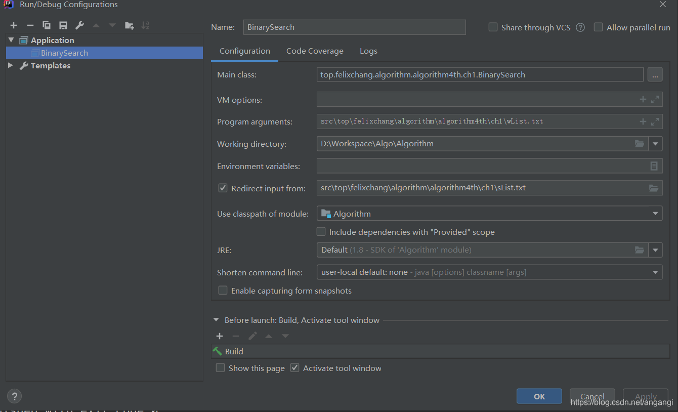The height and width of the screenshot is (412, 678).
Task: Open Shorten command line dropdown
Action: [x=656, y=272]
